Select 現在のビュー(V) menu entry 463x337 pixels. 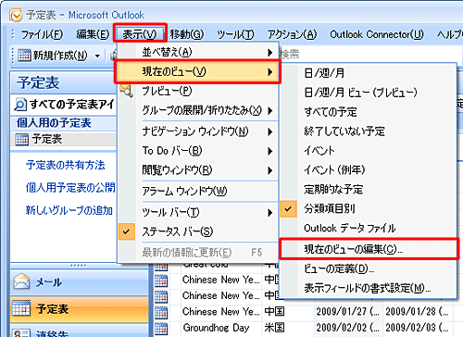click(198, 71)
